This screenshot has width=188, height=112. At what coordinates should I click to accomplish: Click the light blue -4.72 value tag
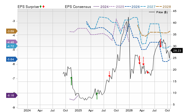[12, 46]
